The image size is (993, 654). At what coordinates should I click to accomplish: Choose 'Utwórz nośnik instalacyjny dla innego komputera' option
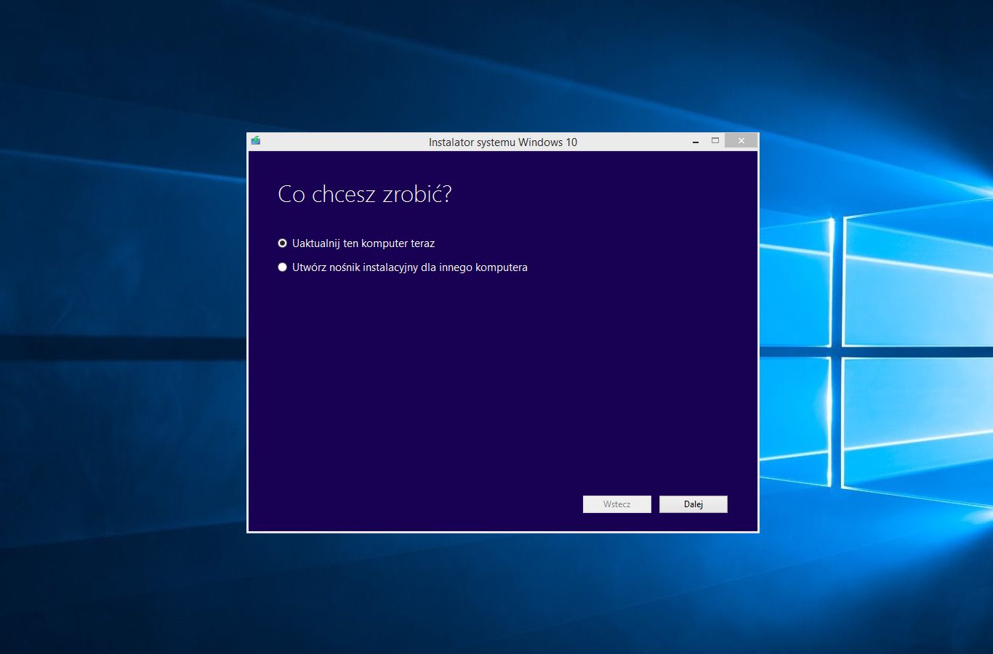pos(283,267)
